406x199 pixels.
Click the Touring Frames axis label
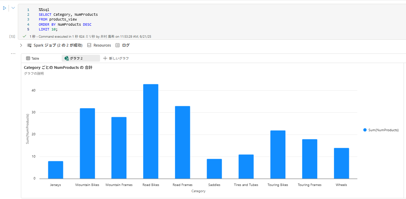click(310, 185)
